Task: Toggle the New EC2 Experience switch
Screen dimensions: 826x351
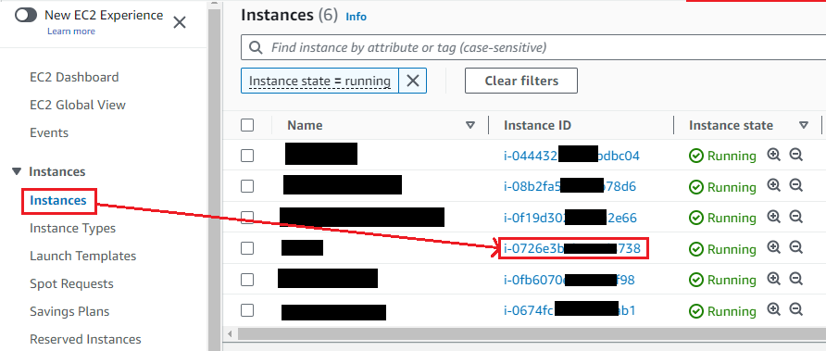Action: (x=26, y=16)
